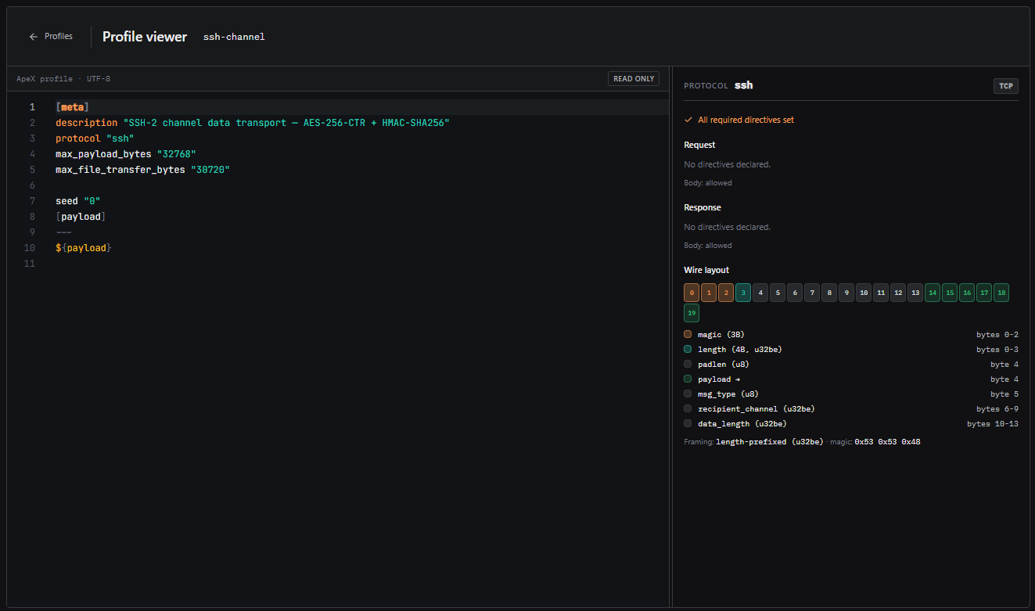Click line number 6 in gutter
This screenshot has height=611, width=1035.
click(32, 185)
